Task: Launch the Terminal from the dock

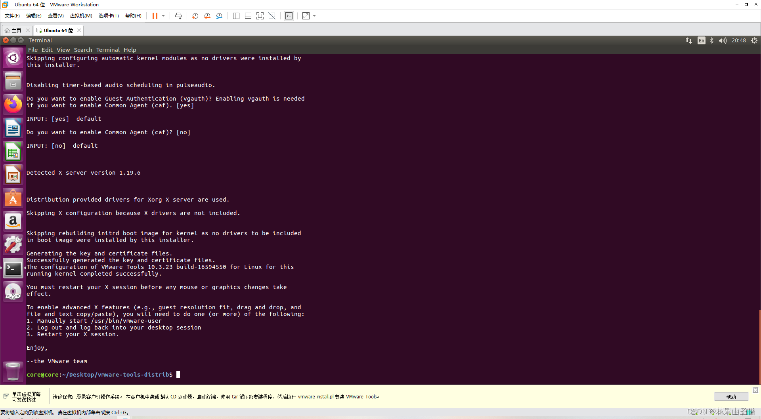Action: tap(13, 268)
